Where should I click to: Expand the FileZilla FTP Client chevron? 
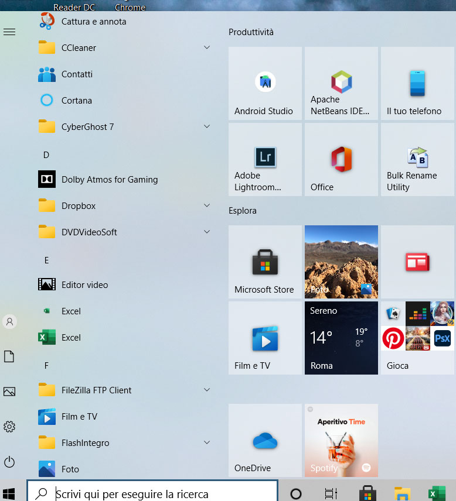click(x=207, y=390)
